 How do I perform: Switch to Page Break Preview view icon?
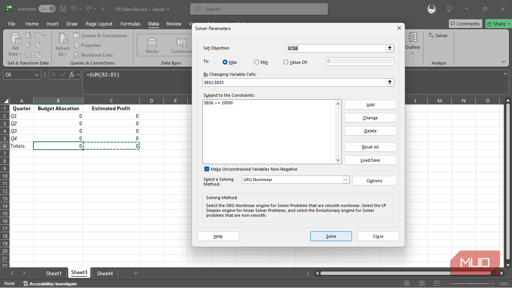click(437, 283)
